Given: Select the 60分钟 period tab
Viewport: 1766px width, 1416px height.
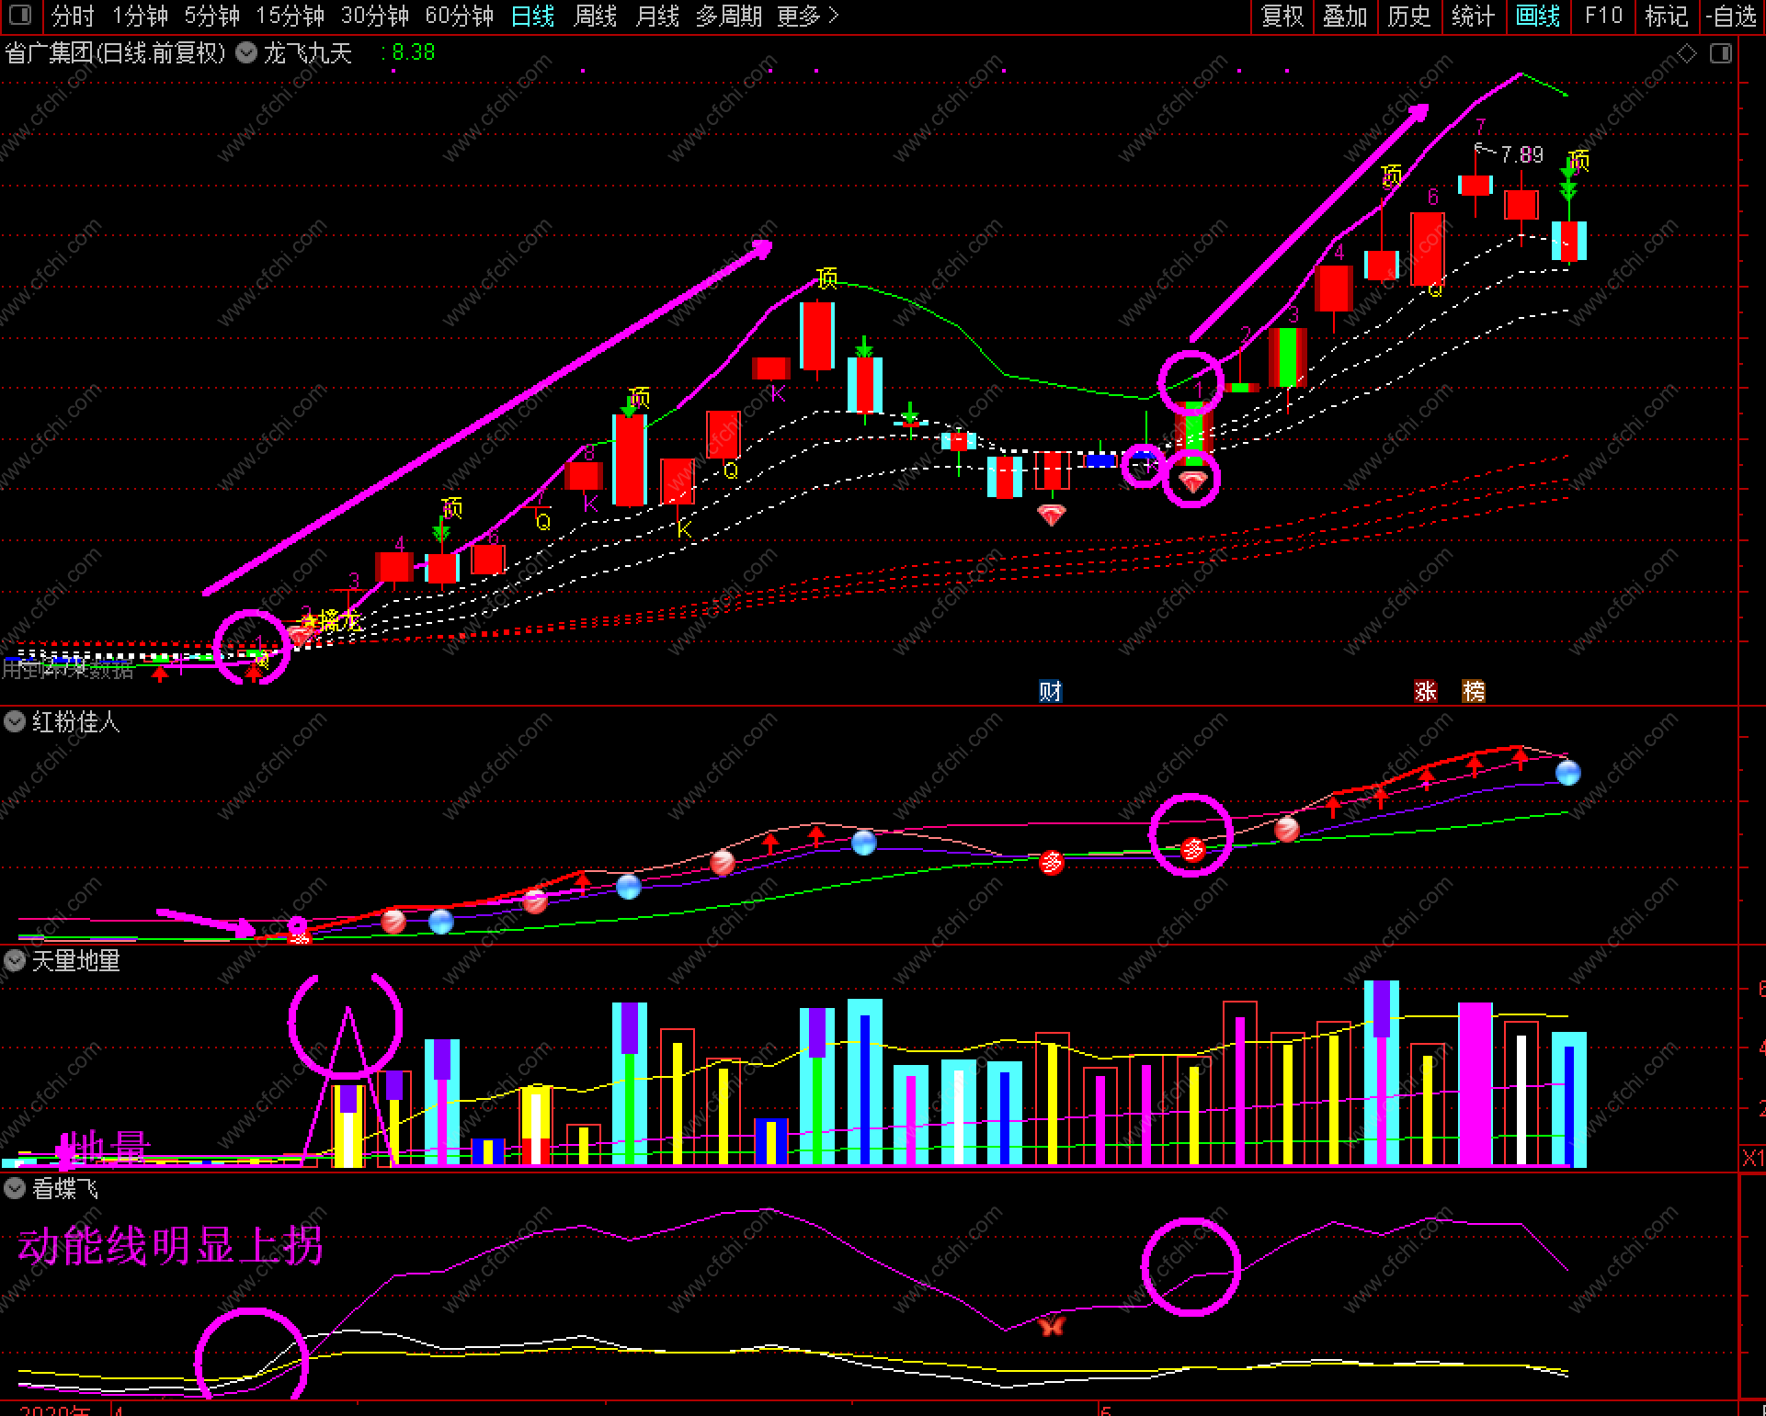Looking at the screenshot, I should point(459,16).
